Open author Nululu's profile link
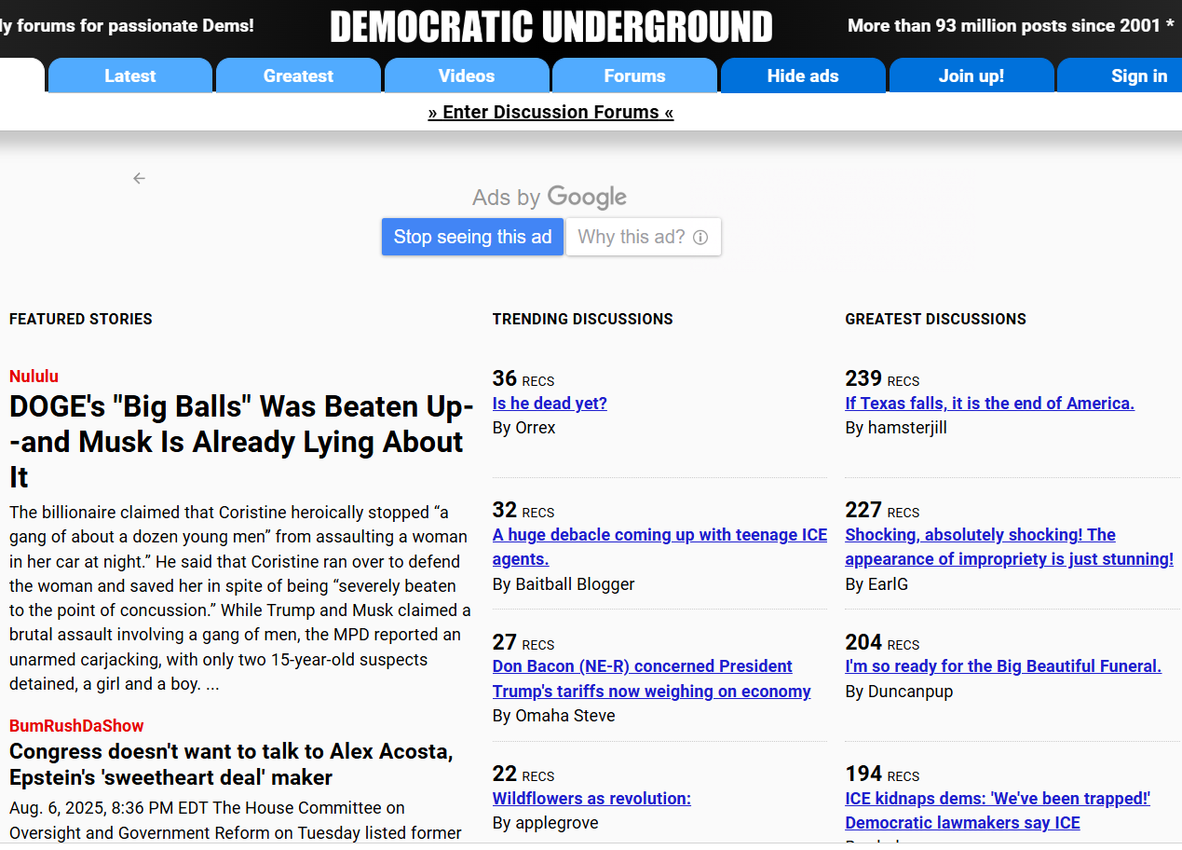This screenshot has width=1182, height=850. 34,377
